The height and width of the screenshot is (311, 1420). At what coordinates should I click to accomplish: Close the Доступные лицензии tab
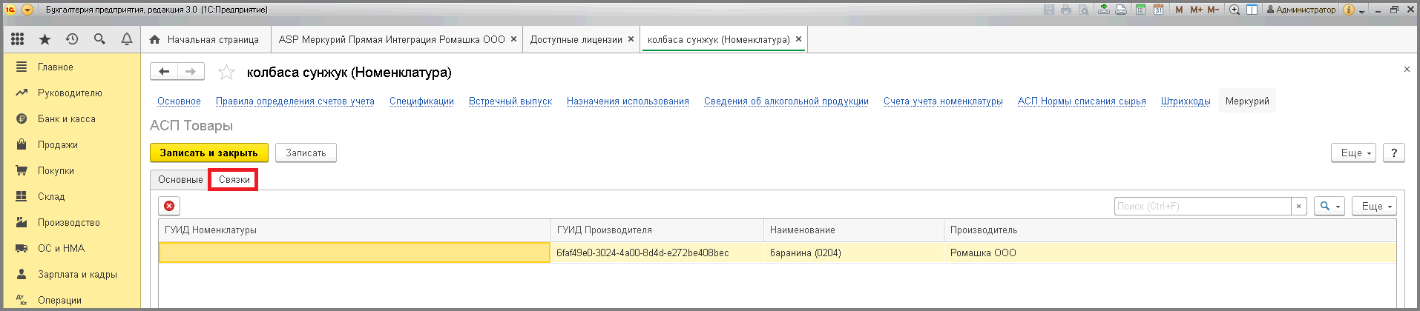click(631, 39)
